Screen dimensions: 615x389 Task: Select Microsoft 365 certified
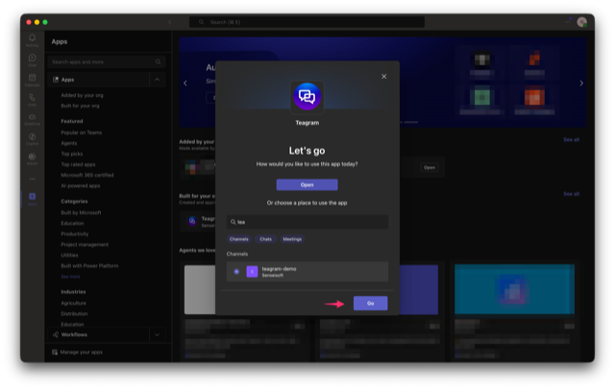click(x=87, y=175)
